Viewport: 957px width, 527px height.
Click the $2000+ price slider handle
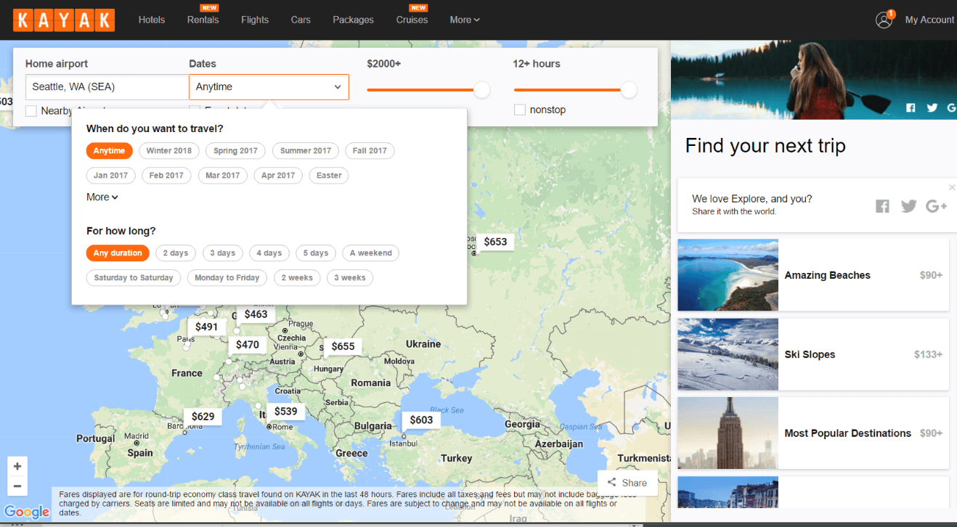coord(482,90)
